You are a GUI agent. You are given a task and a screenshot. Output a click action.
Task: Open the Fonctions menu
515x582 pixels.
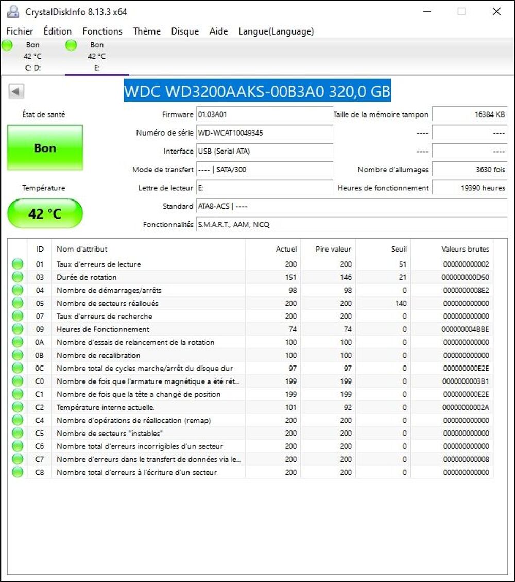click(102, 31)
